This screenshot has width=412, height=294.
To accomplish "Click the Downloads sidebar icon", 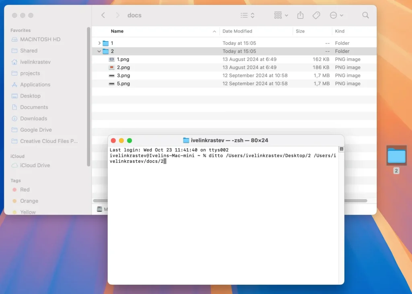I will 14,118.
